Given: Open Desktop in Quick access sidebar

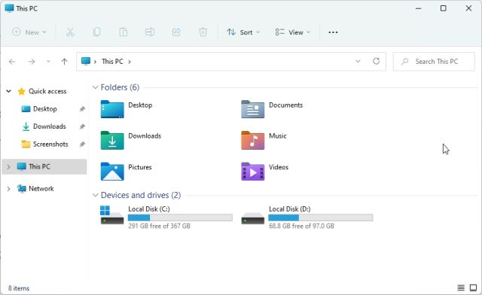Looking at the screenshot, I should click(x=45, y=109).
